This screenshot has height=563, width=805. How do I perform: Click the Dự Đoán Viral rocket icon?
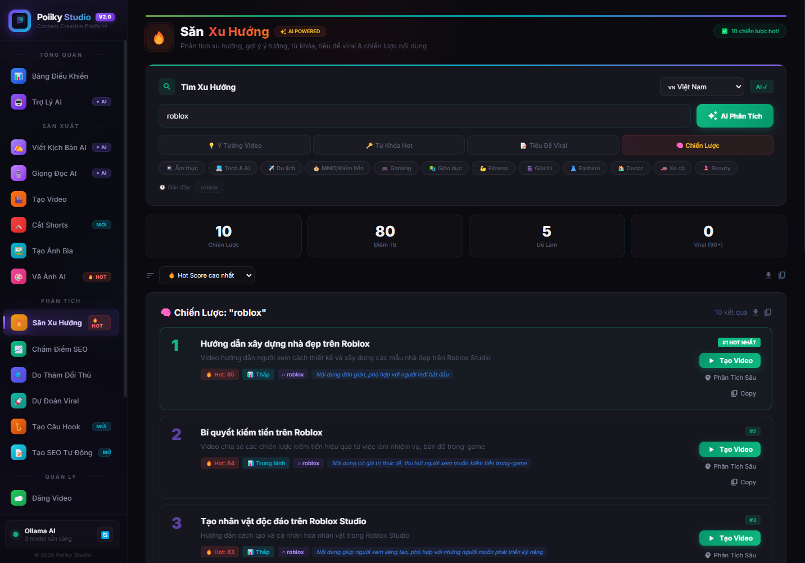tap(19, 401)
